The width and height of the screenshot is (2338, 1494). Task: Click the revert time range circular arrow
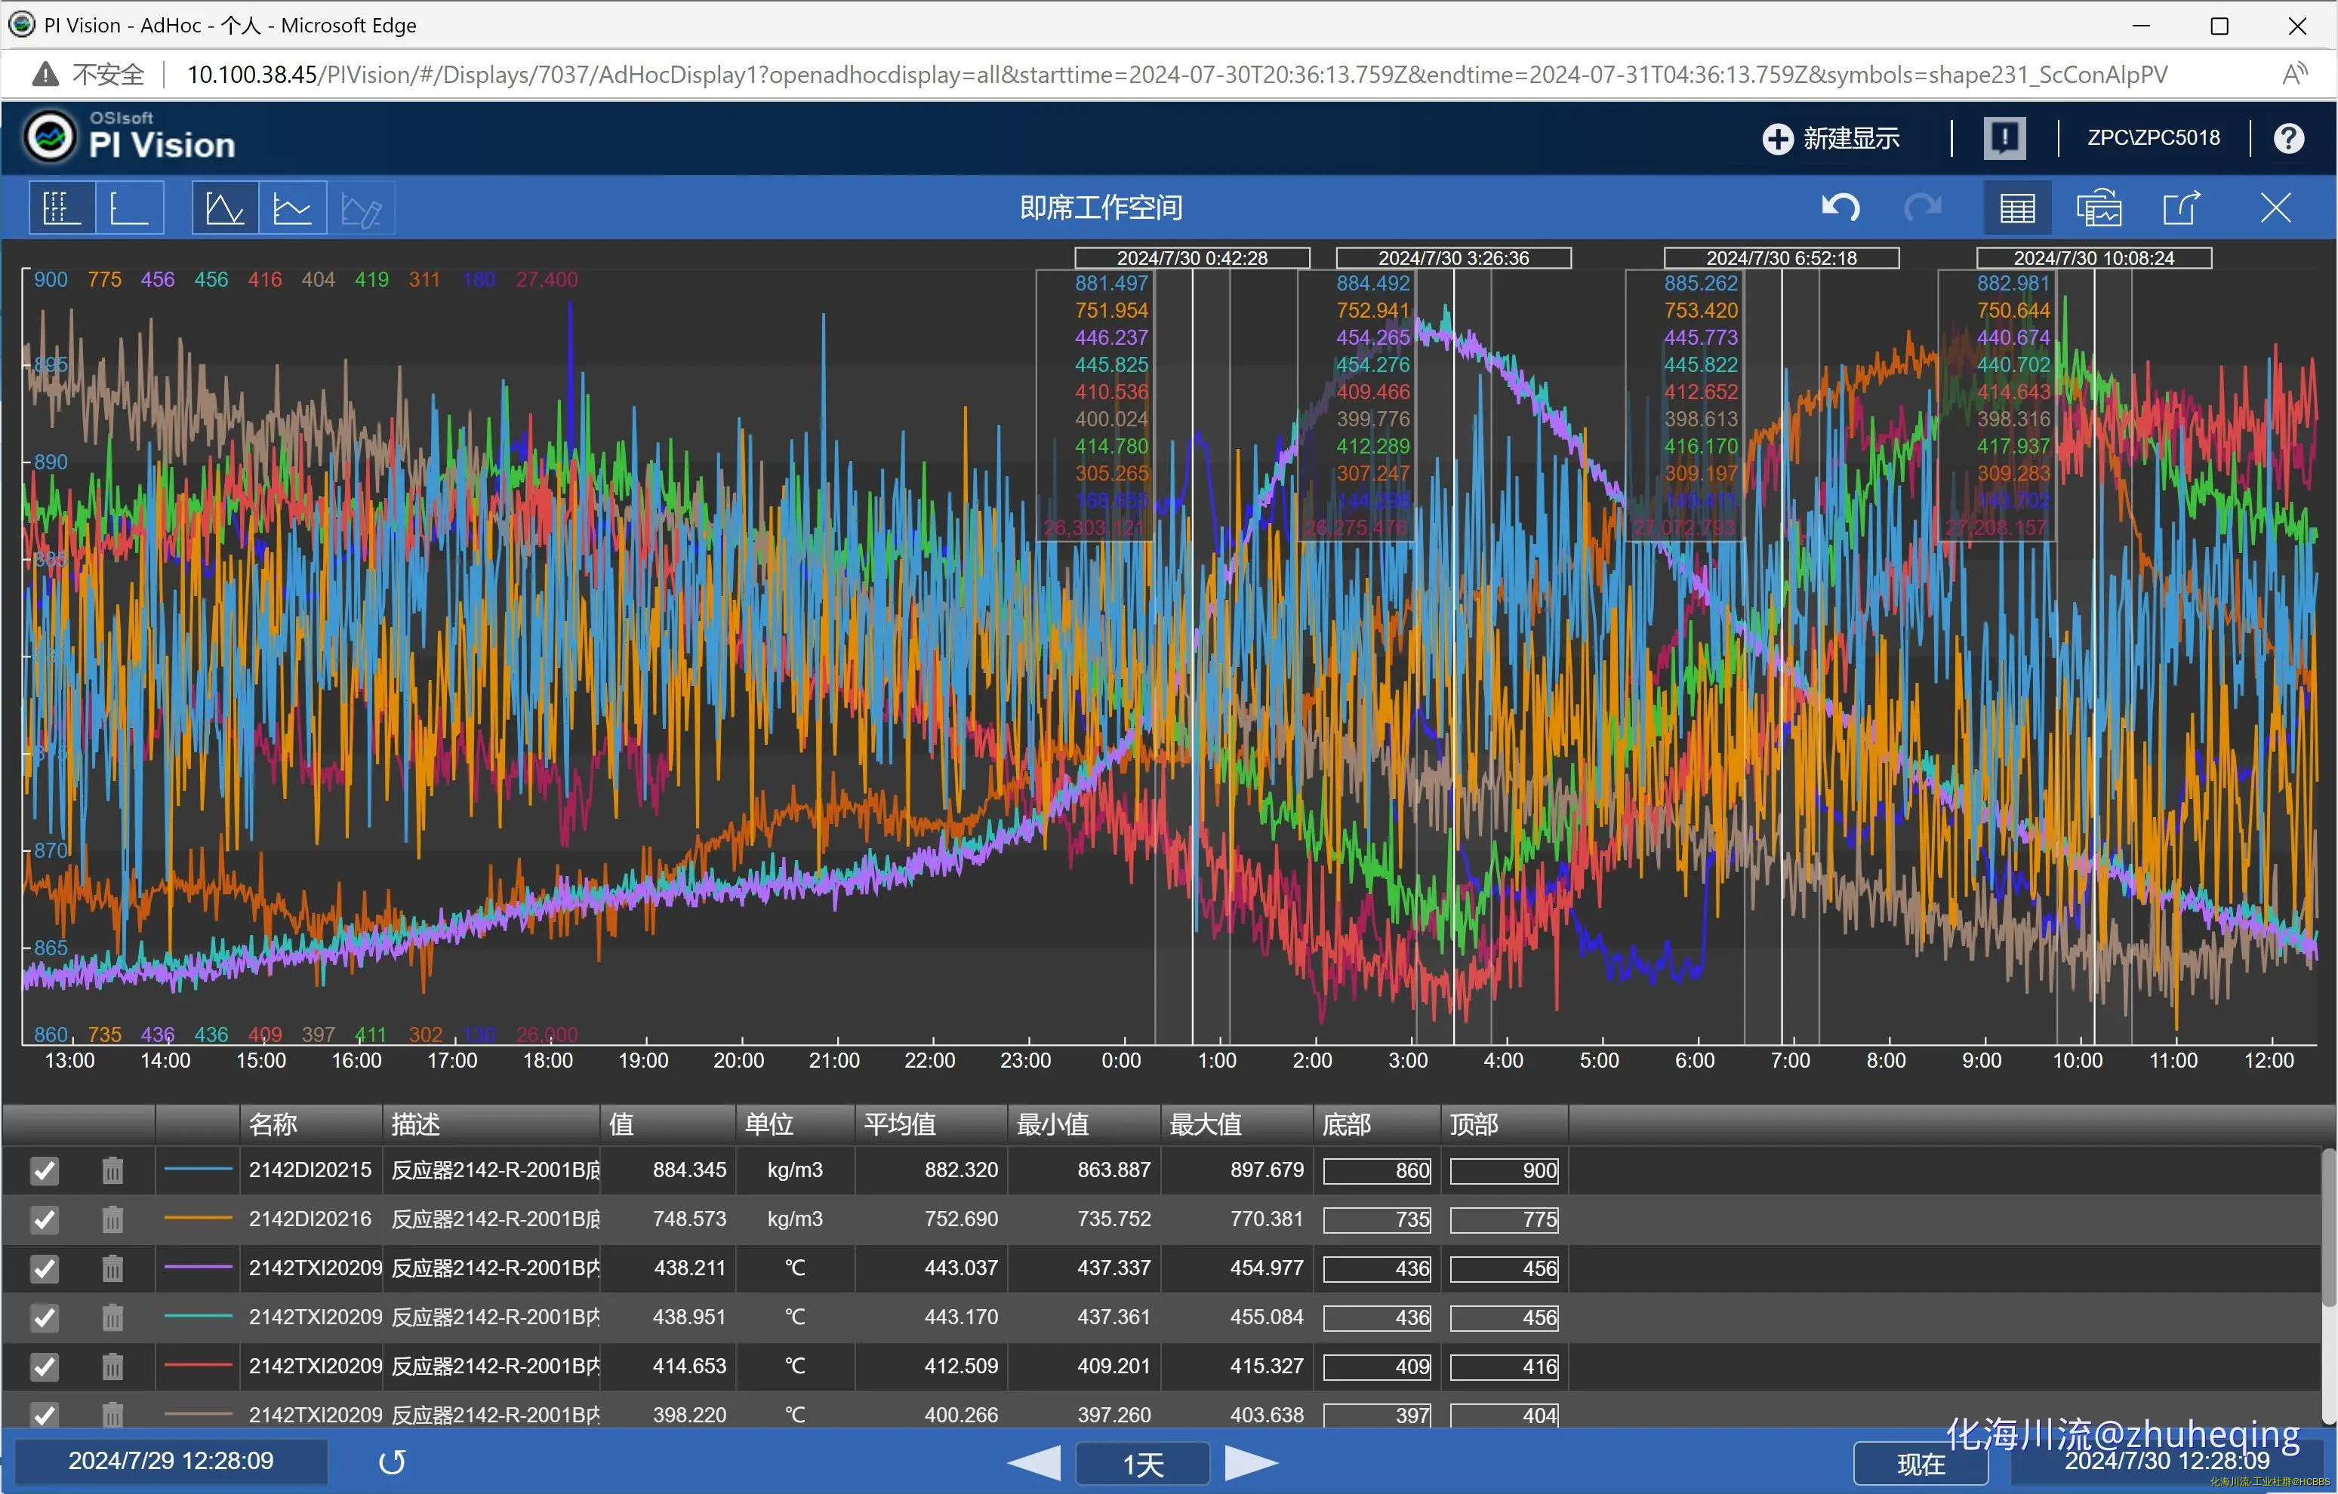point(393,1462)
